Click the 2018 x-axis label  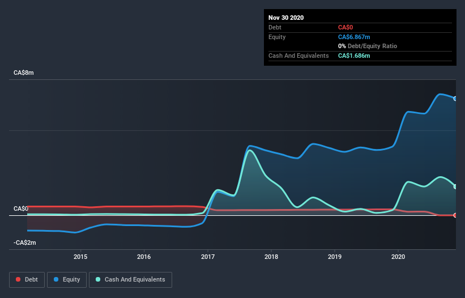click(x=271, y=257)
